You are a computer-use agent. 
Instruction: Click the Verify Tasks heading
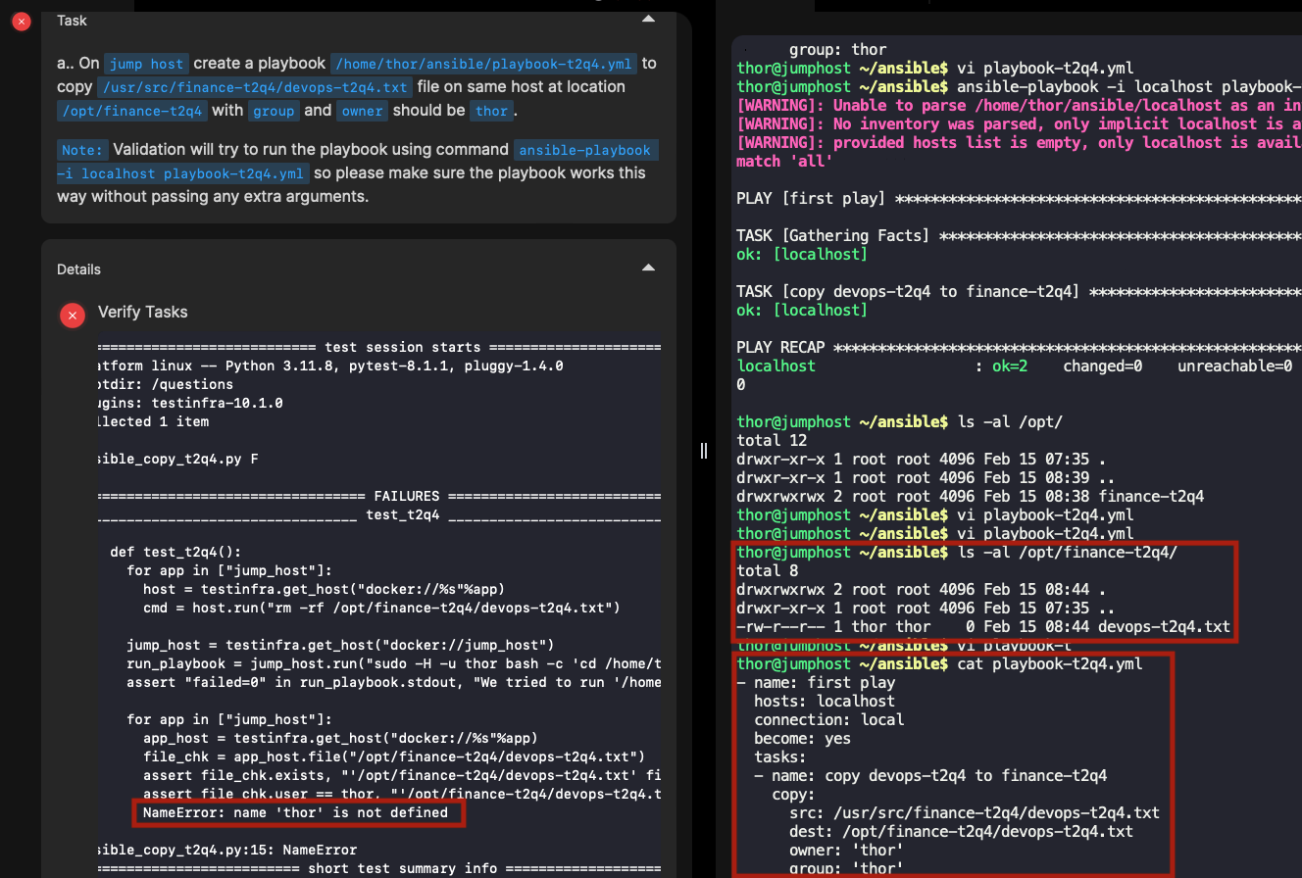142,312
